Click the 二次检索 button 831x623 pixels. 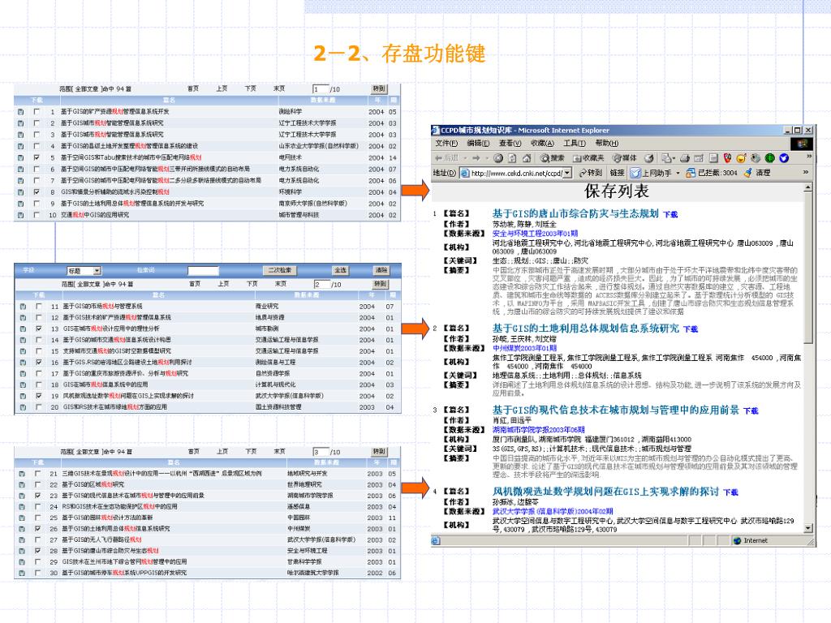(x=279, y=270)
